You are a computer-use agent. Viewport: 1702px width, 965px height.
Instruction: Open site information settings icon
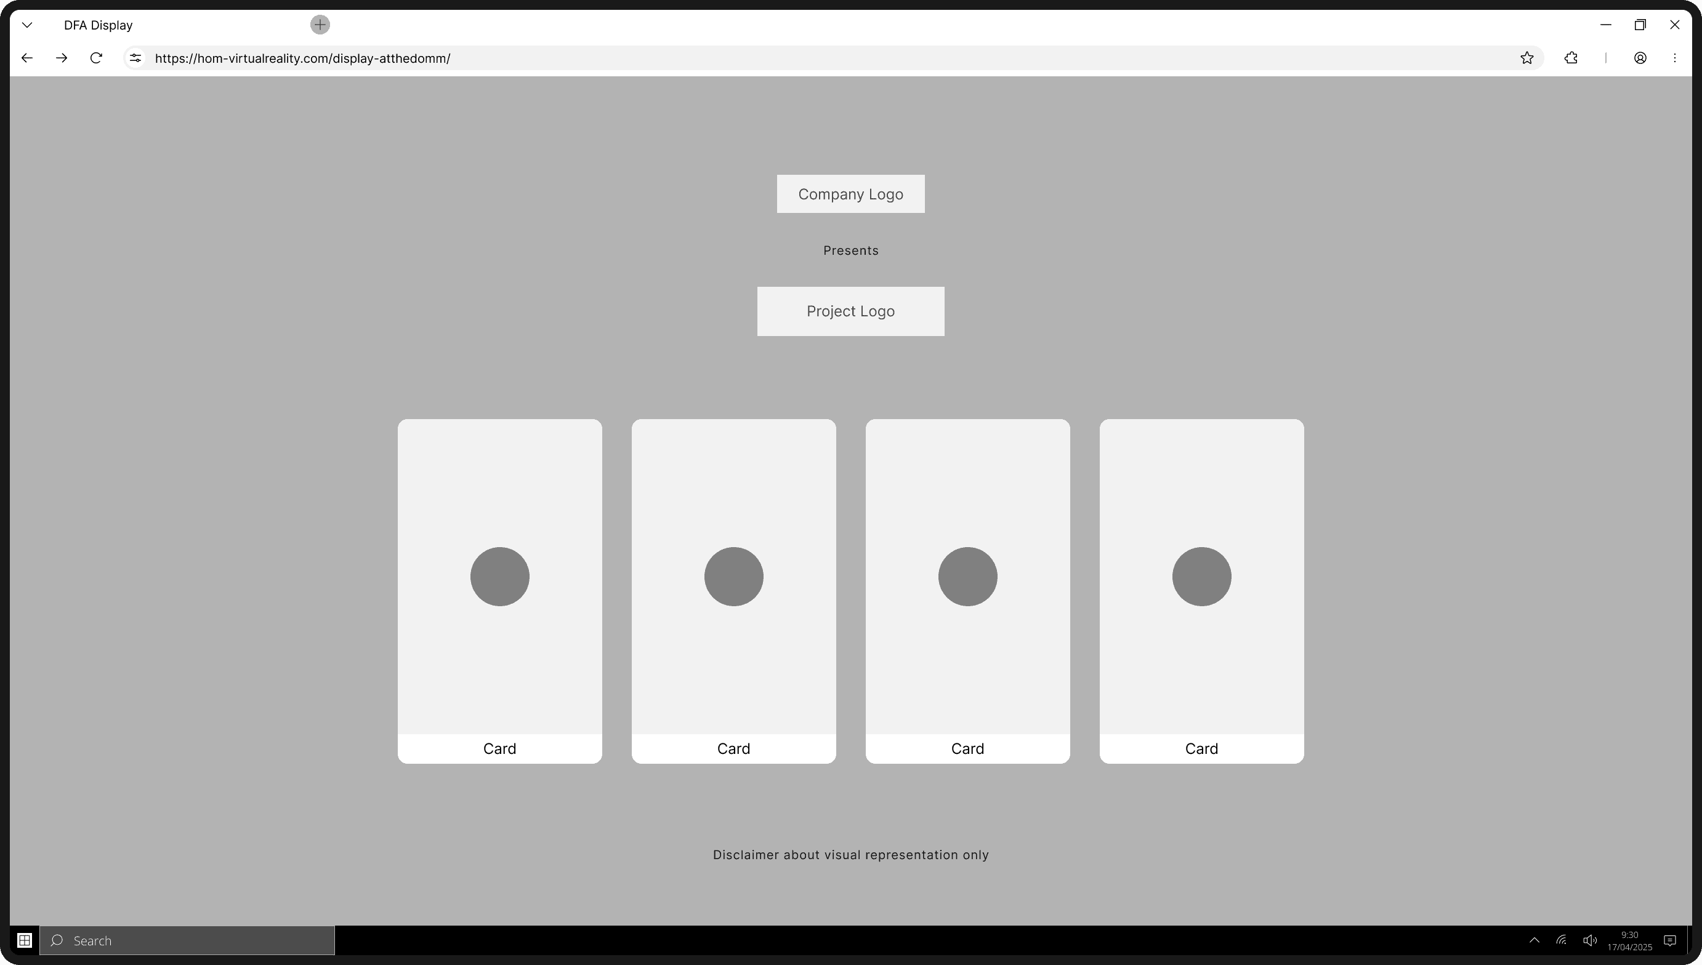[x=135, y=58]
